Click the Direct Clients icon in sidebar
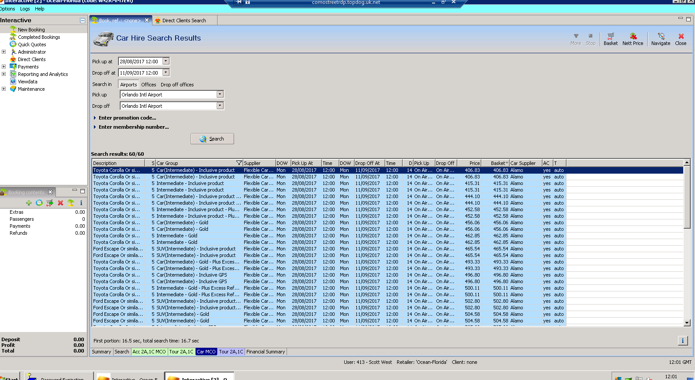This screenshot has width=695, height=380. point(13,59)
